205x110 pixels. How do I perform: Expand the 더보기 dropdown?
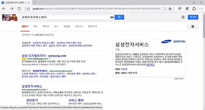79,26
